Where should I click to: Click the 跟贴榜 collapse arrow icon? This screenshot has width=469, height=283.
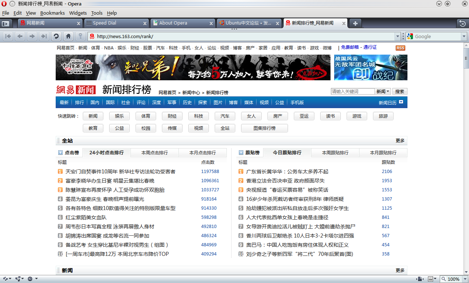[241, 152]
